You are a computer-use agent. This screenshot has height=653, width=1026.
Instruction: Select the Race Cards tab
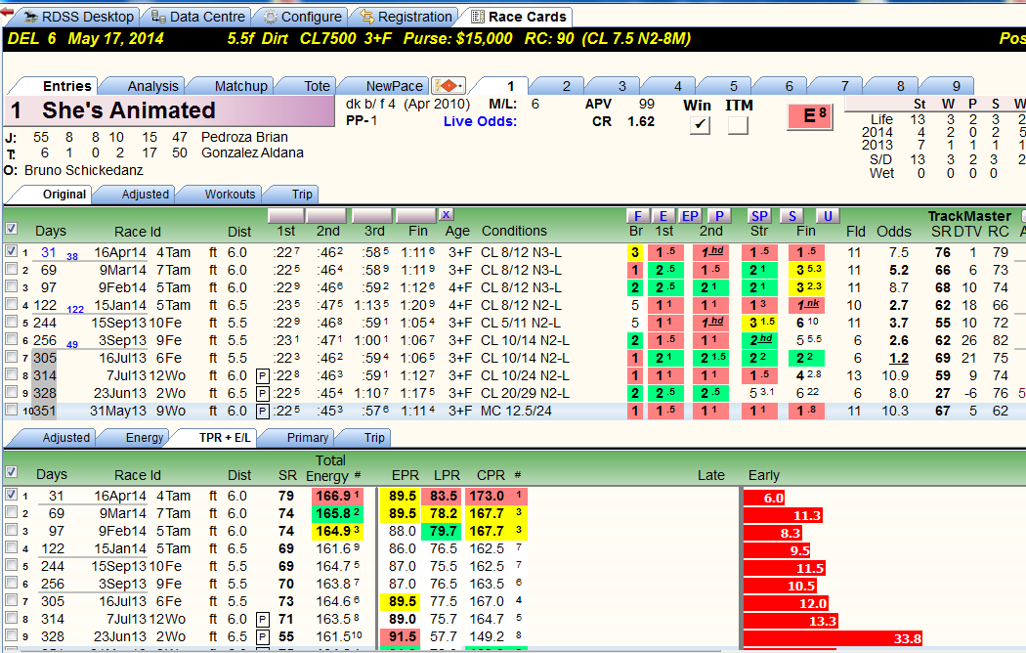point(518,17)
